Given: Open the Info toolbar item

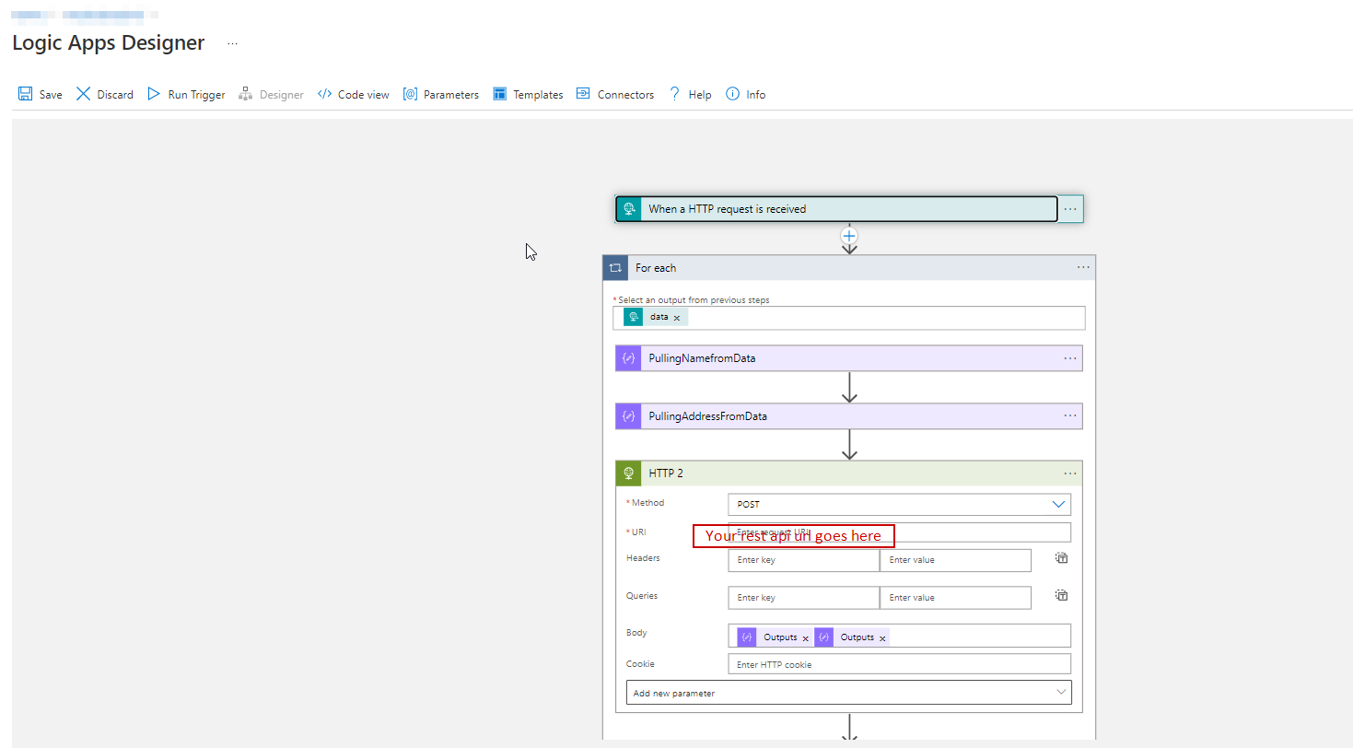Looking at the screenshot, I should click(746, 94).
